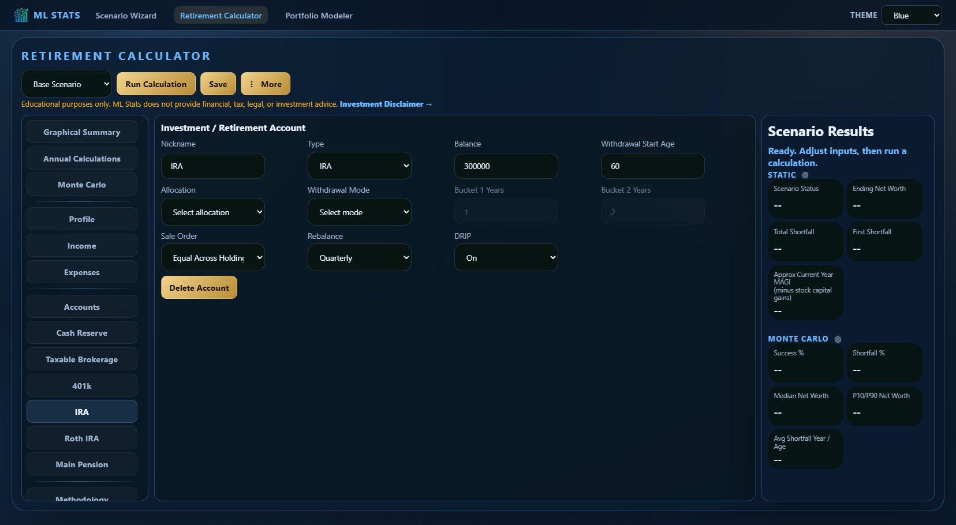Click the Save button

(x=218, y=84)
